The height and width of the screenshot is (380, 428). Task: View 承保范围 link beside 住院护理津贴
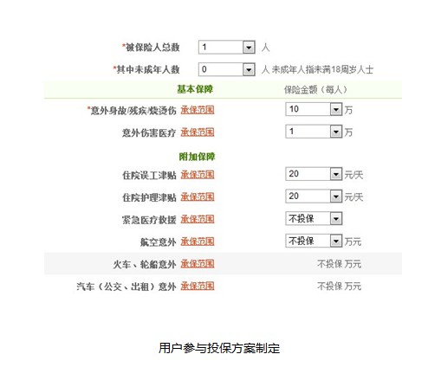tap(198, 196)
